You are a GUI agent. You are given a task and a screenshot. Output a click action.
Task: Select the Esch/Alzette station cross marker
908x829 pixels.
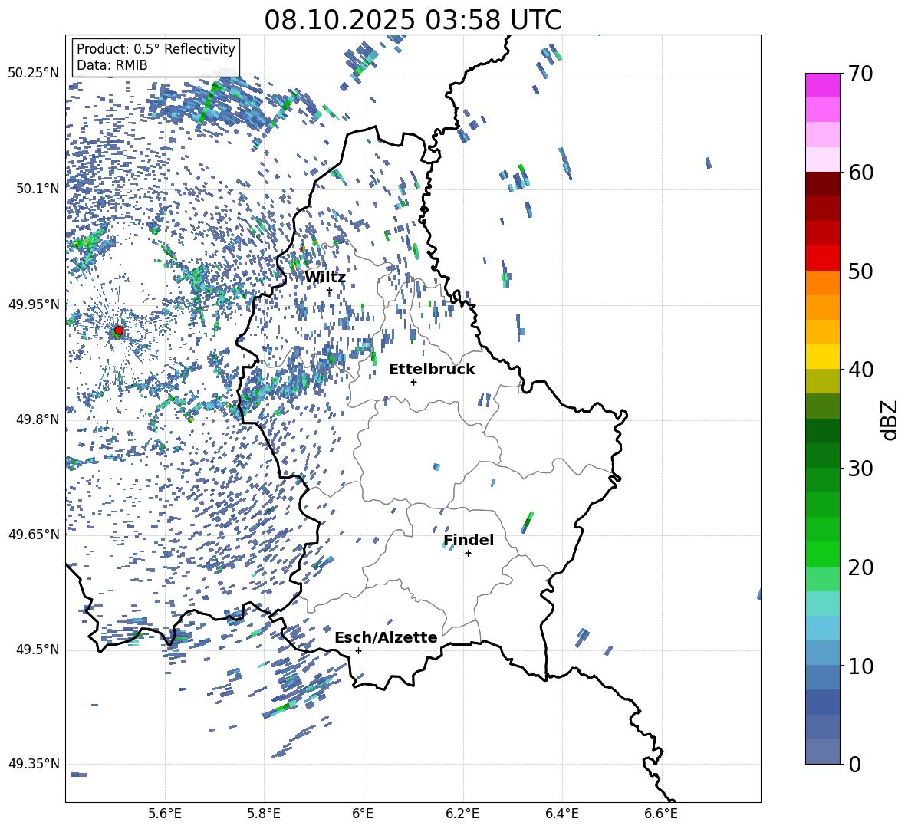358,650
